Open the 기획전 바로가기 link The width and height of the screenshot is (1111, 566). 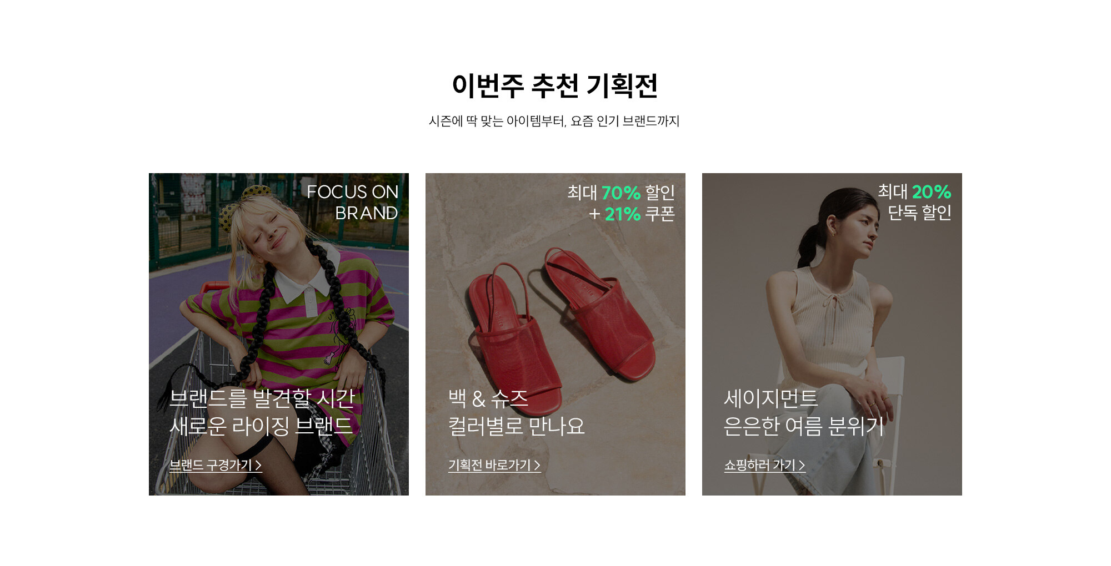(494, 466)
